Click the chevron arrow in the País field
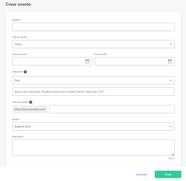 (x=171, y=80)
